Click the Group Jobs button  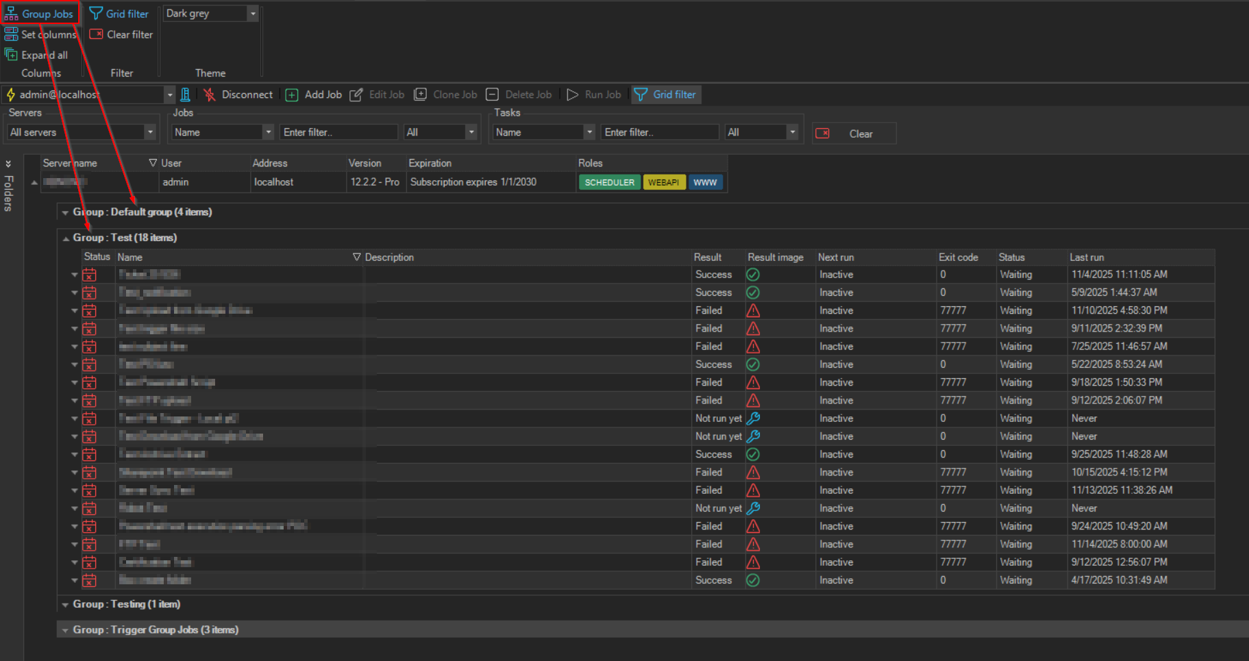point(40,14)
